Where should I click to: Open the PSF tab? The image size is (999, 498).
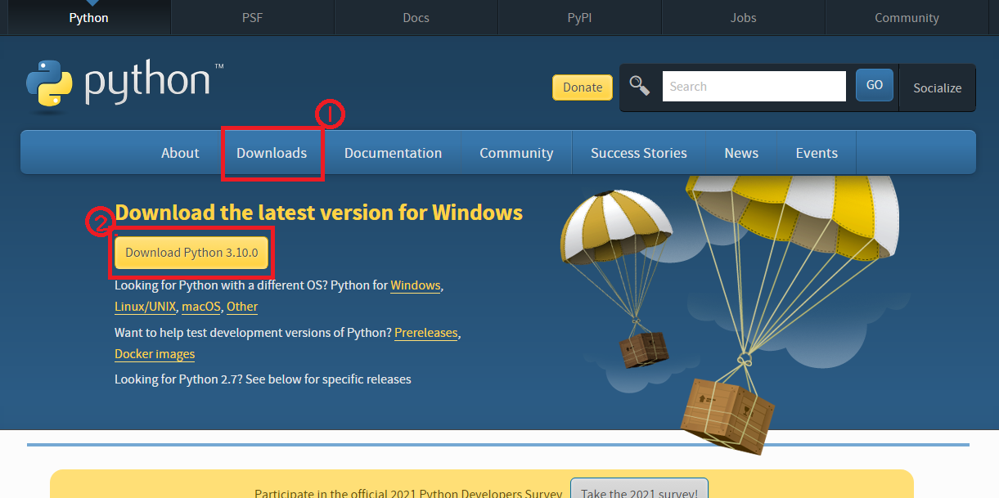pyautogui.click(x=252, y=17)
